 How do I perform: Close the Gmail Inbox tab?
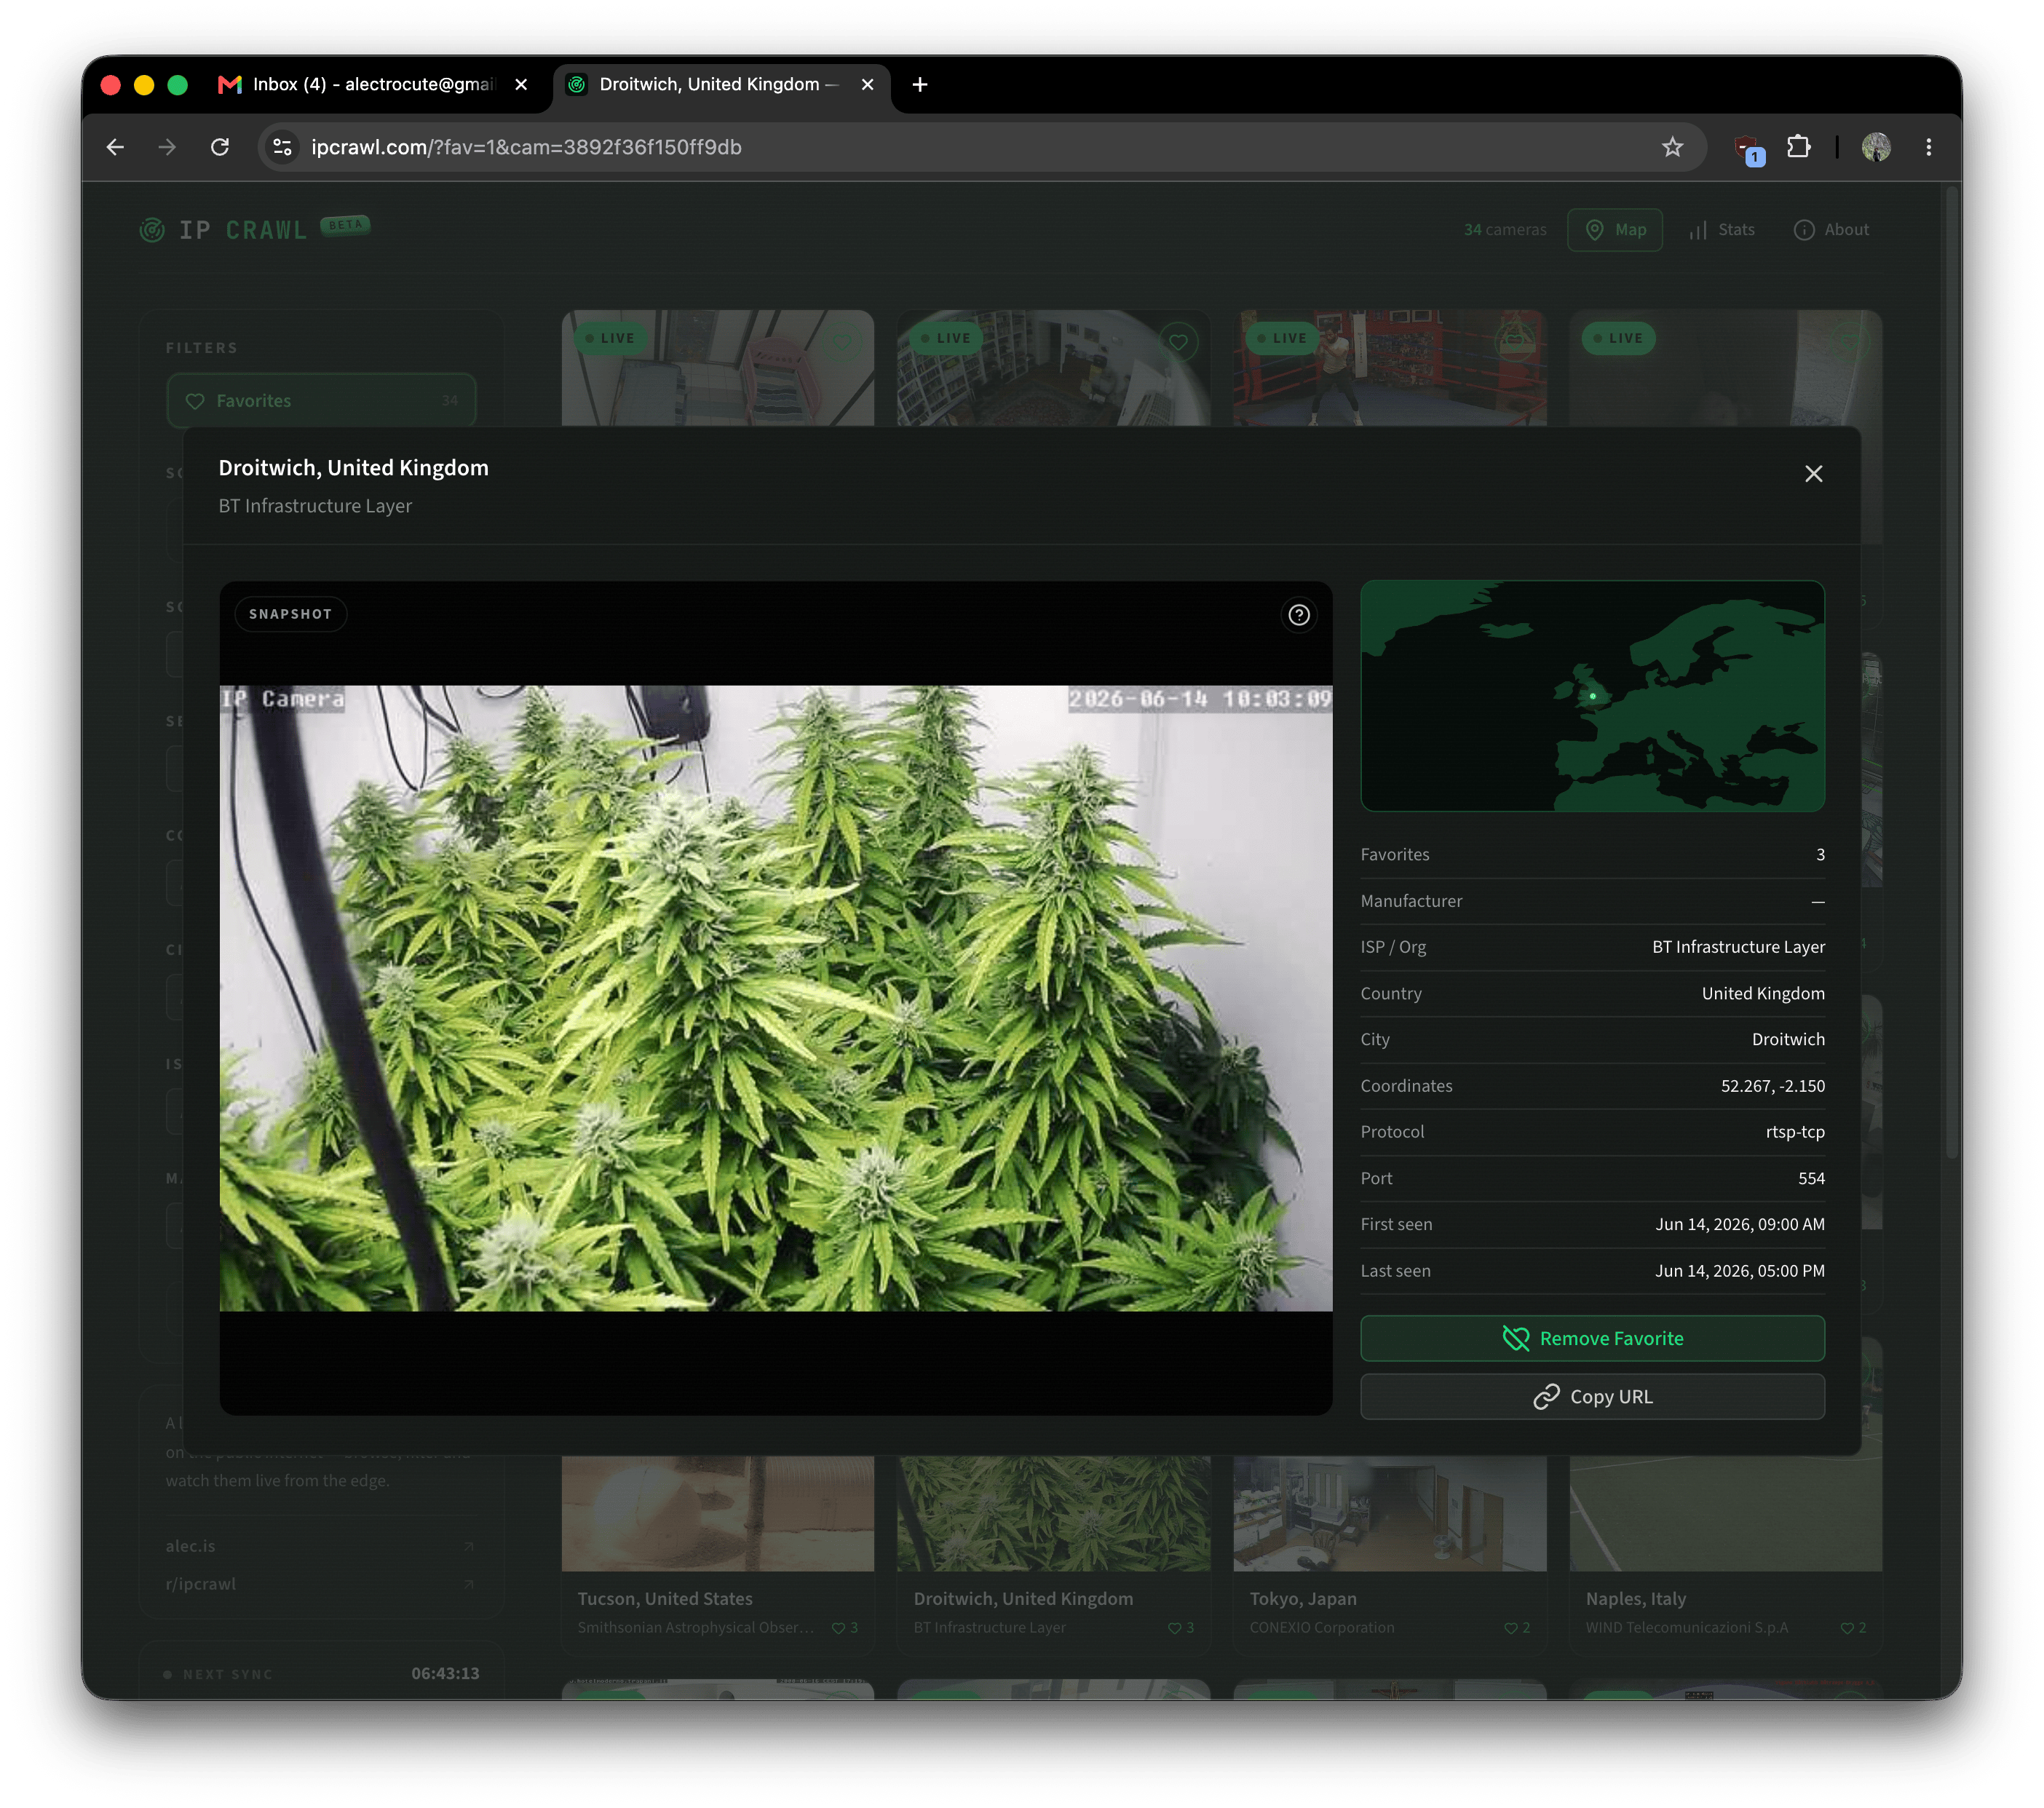point(521,85)
